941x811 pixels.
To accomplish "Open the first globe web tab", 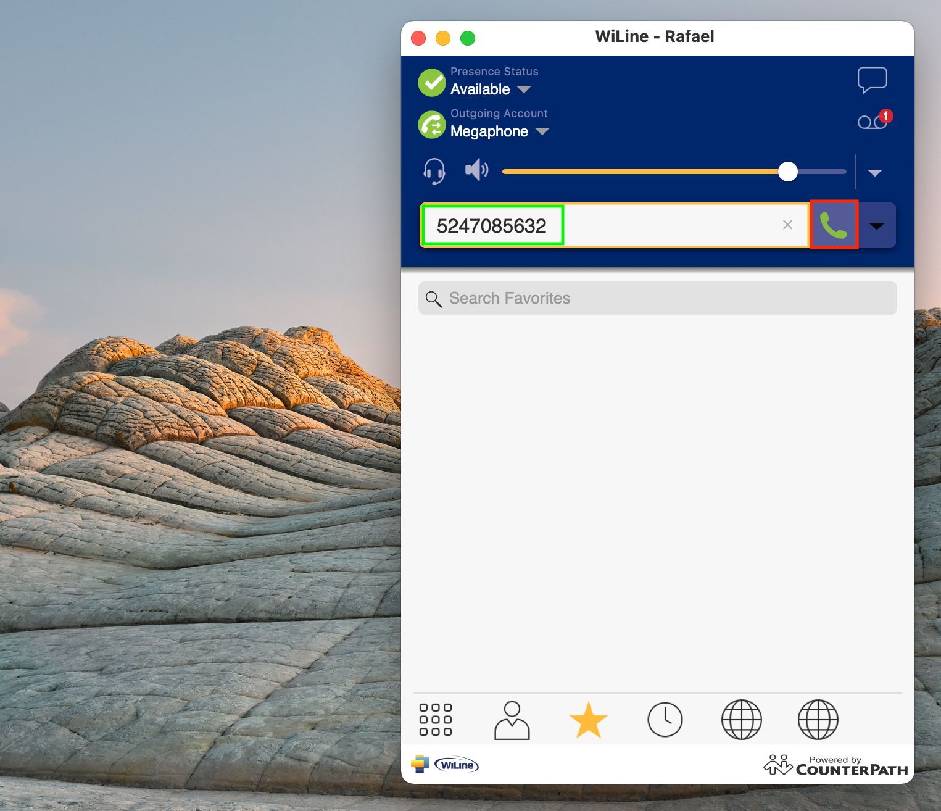I will click(741, 720).
